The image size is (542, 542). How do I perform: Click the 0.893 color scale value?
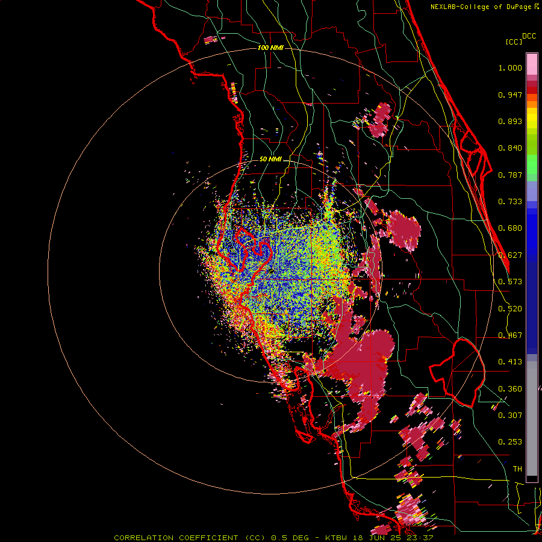pyautogui.click(x=510, y=121)
